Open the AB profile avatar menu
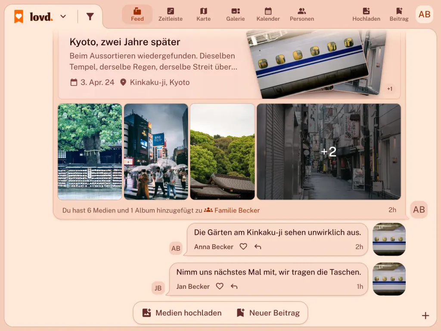 pyautogui.click(x=424, y=14)
